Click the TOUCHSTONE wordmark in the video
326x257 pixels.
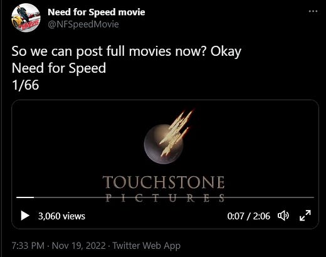pyautogui.click(x=164, y=182)
